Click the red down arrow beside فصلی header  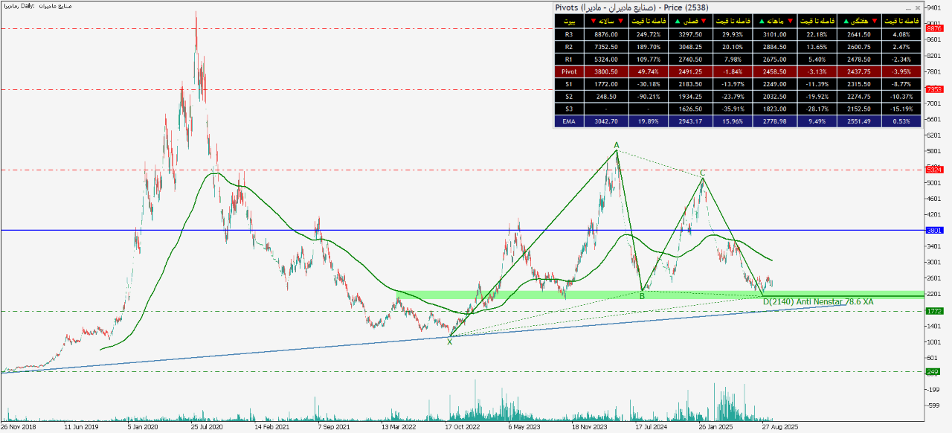click(704, 21)
